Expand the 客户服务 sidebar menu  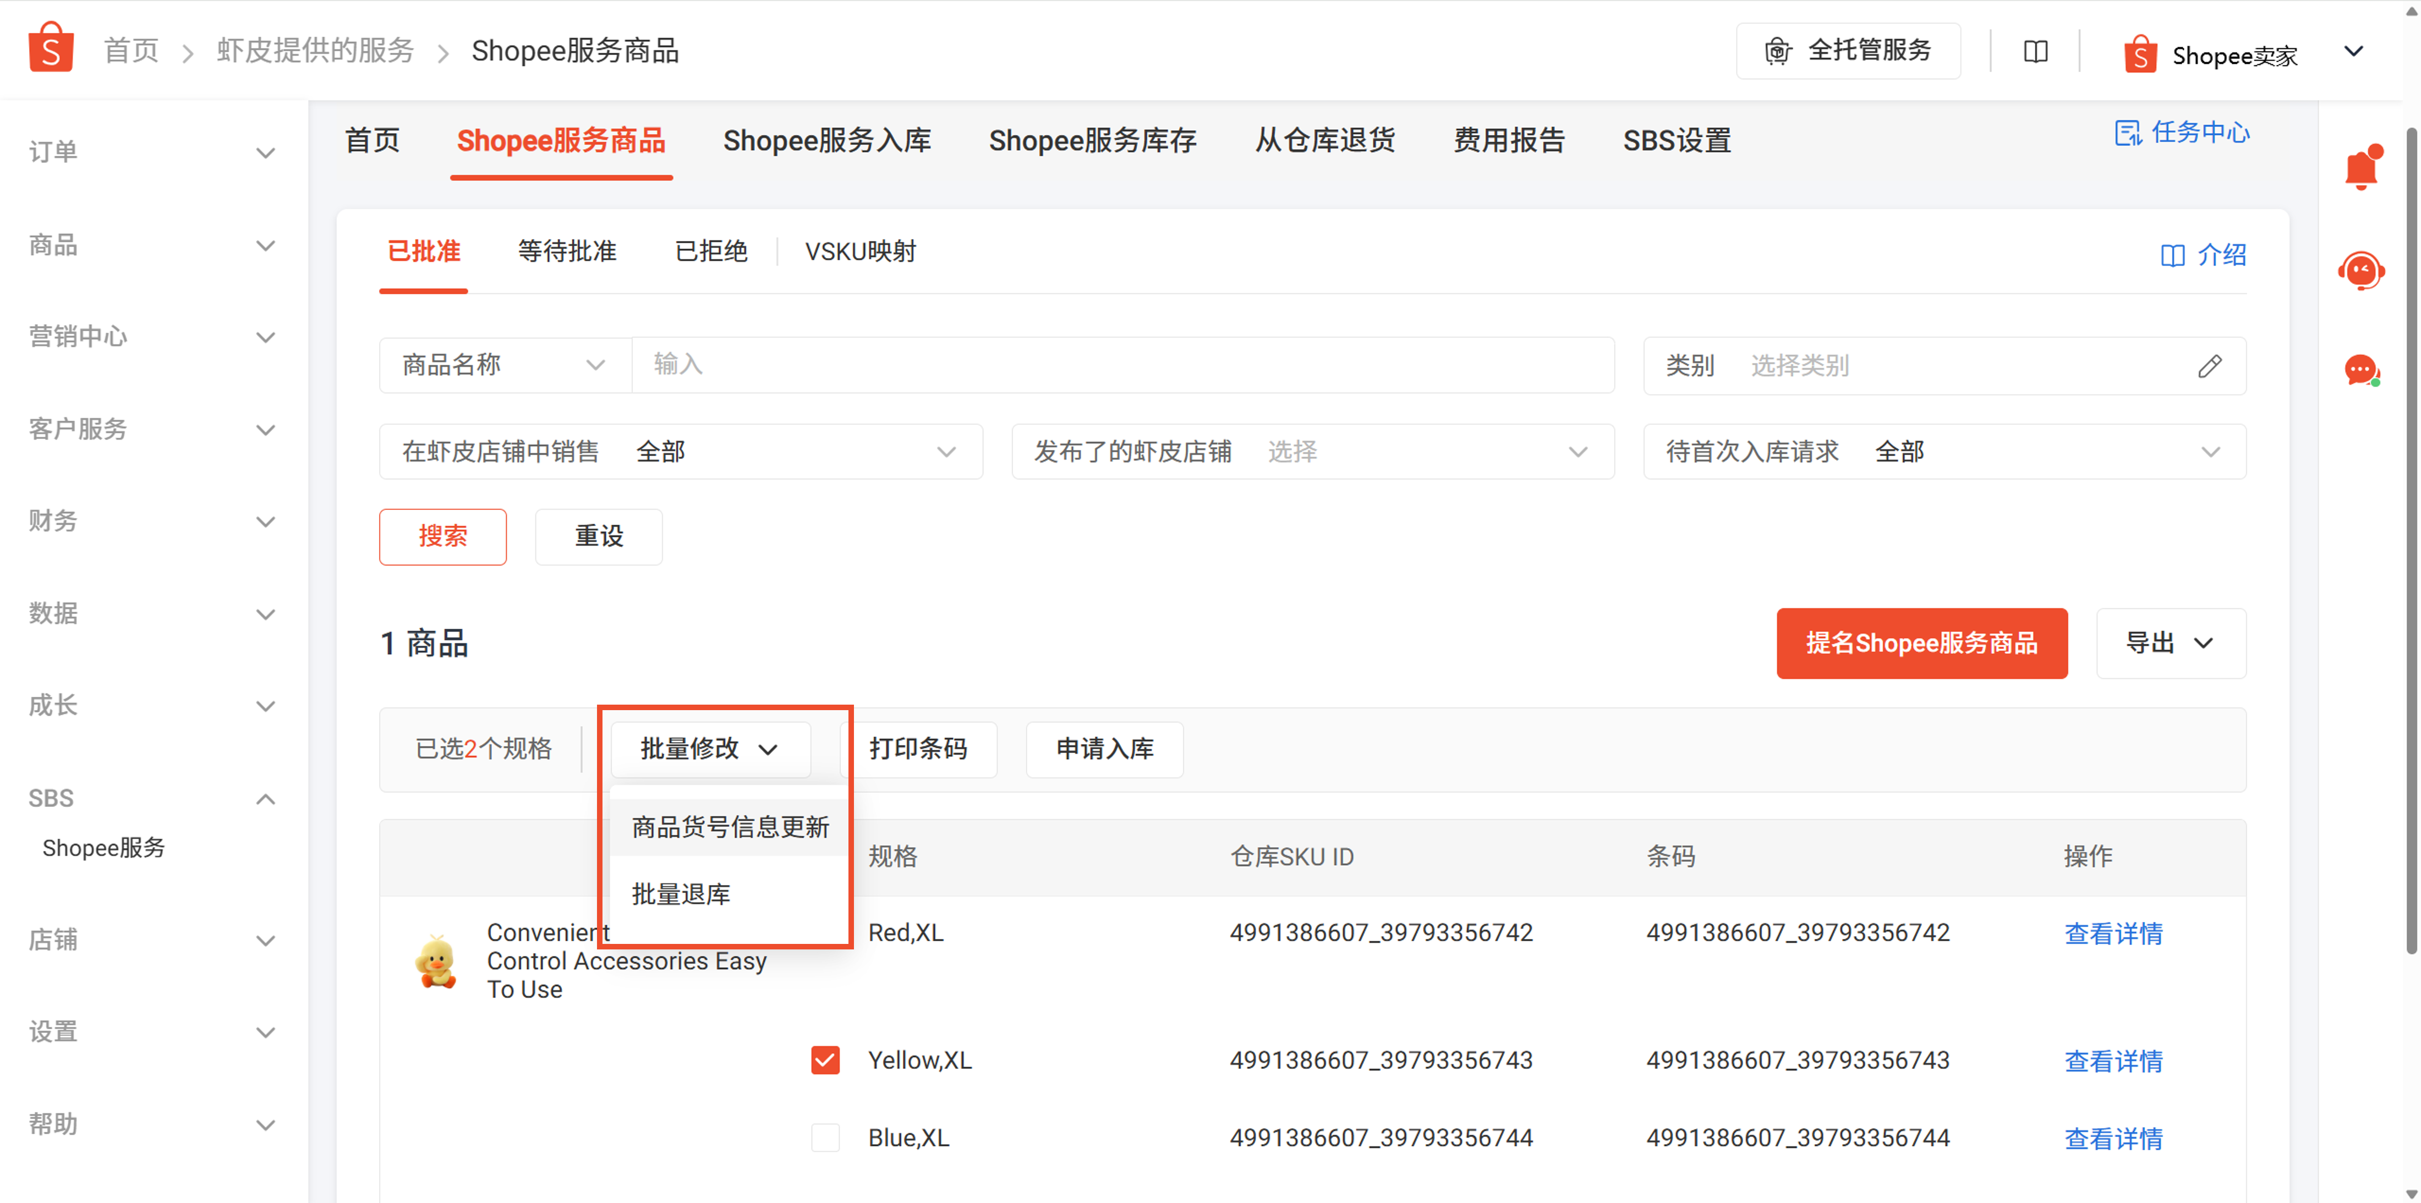(x=154, y=430)
